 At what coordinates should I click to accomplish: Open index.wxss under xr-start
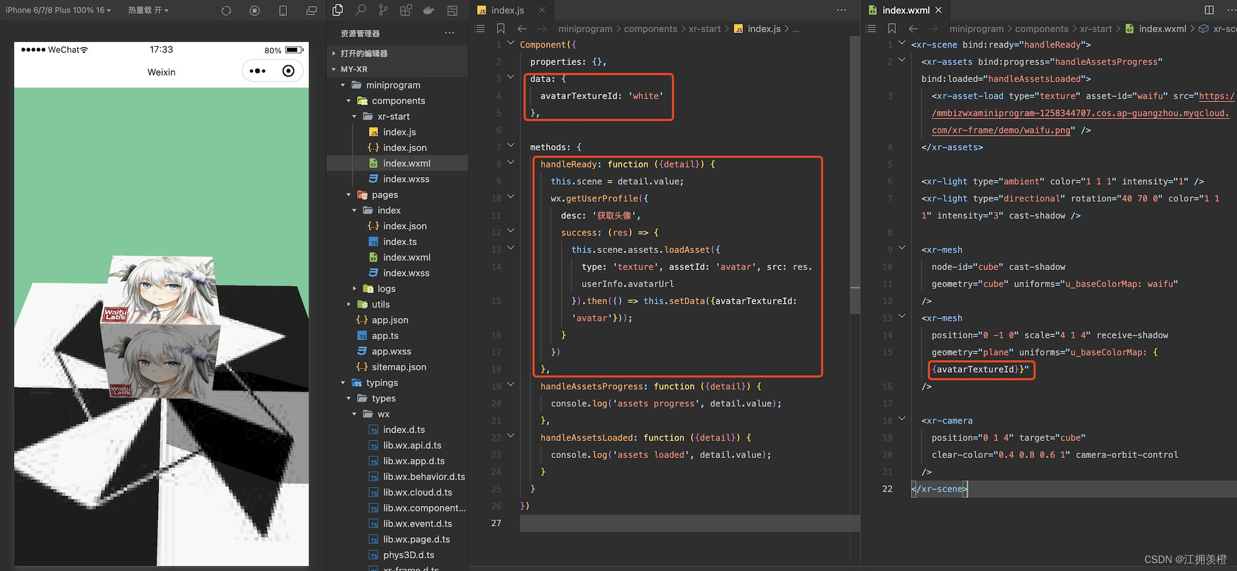click(x=406, y=179)
